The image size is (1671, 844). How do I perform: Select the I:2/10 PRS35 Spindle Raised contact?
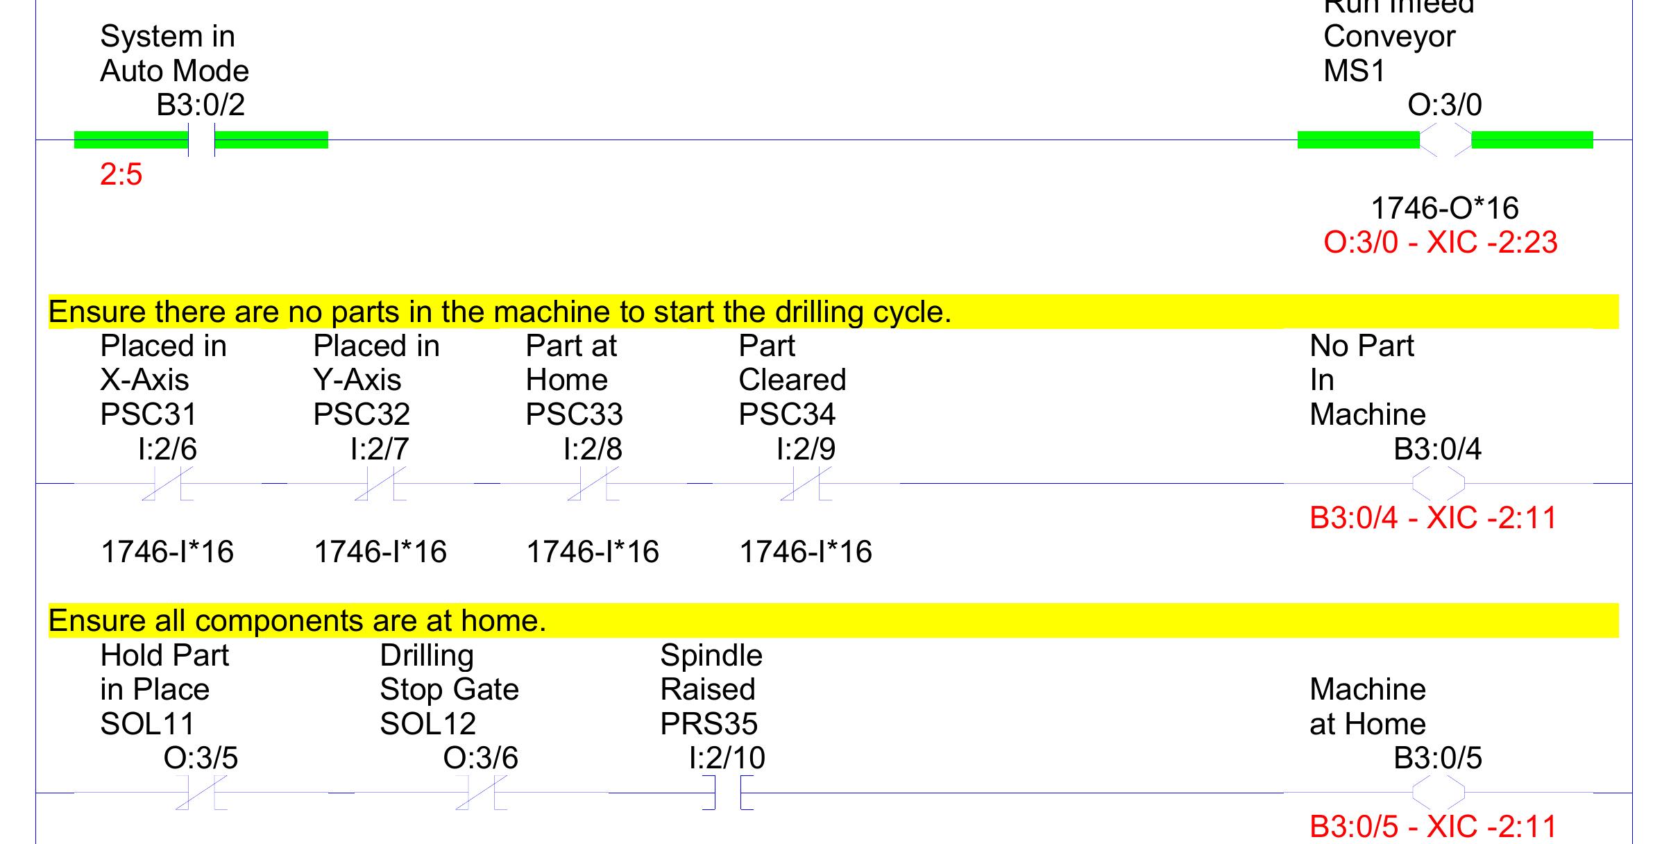point(727,793)
